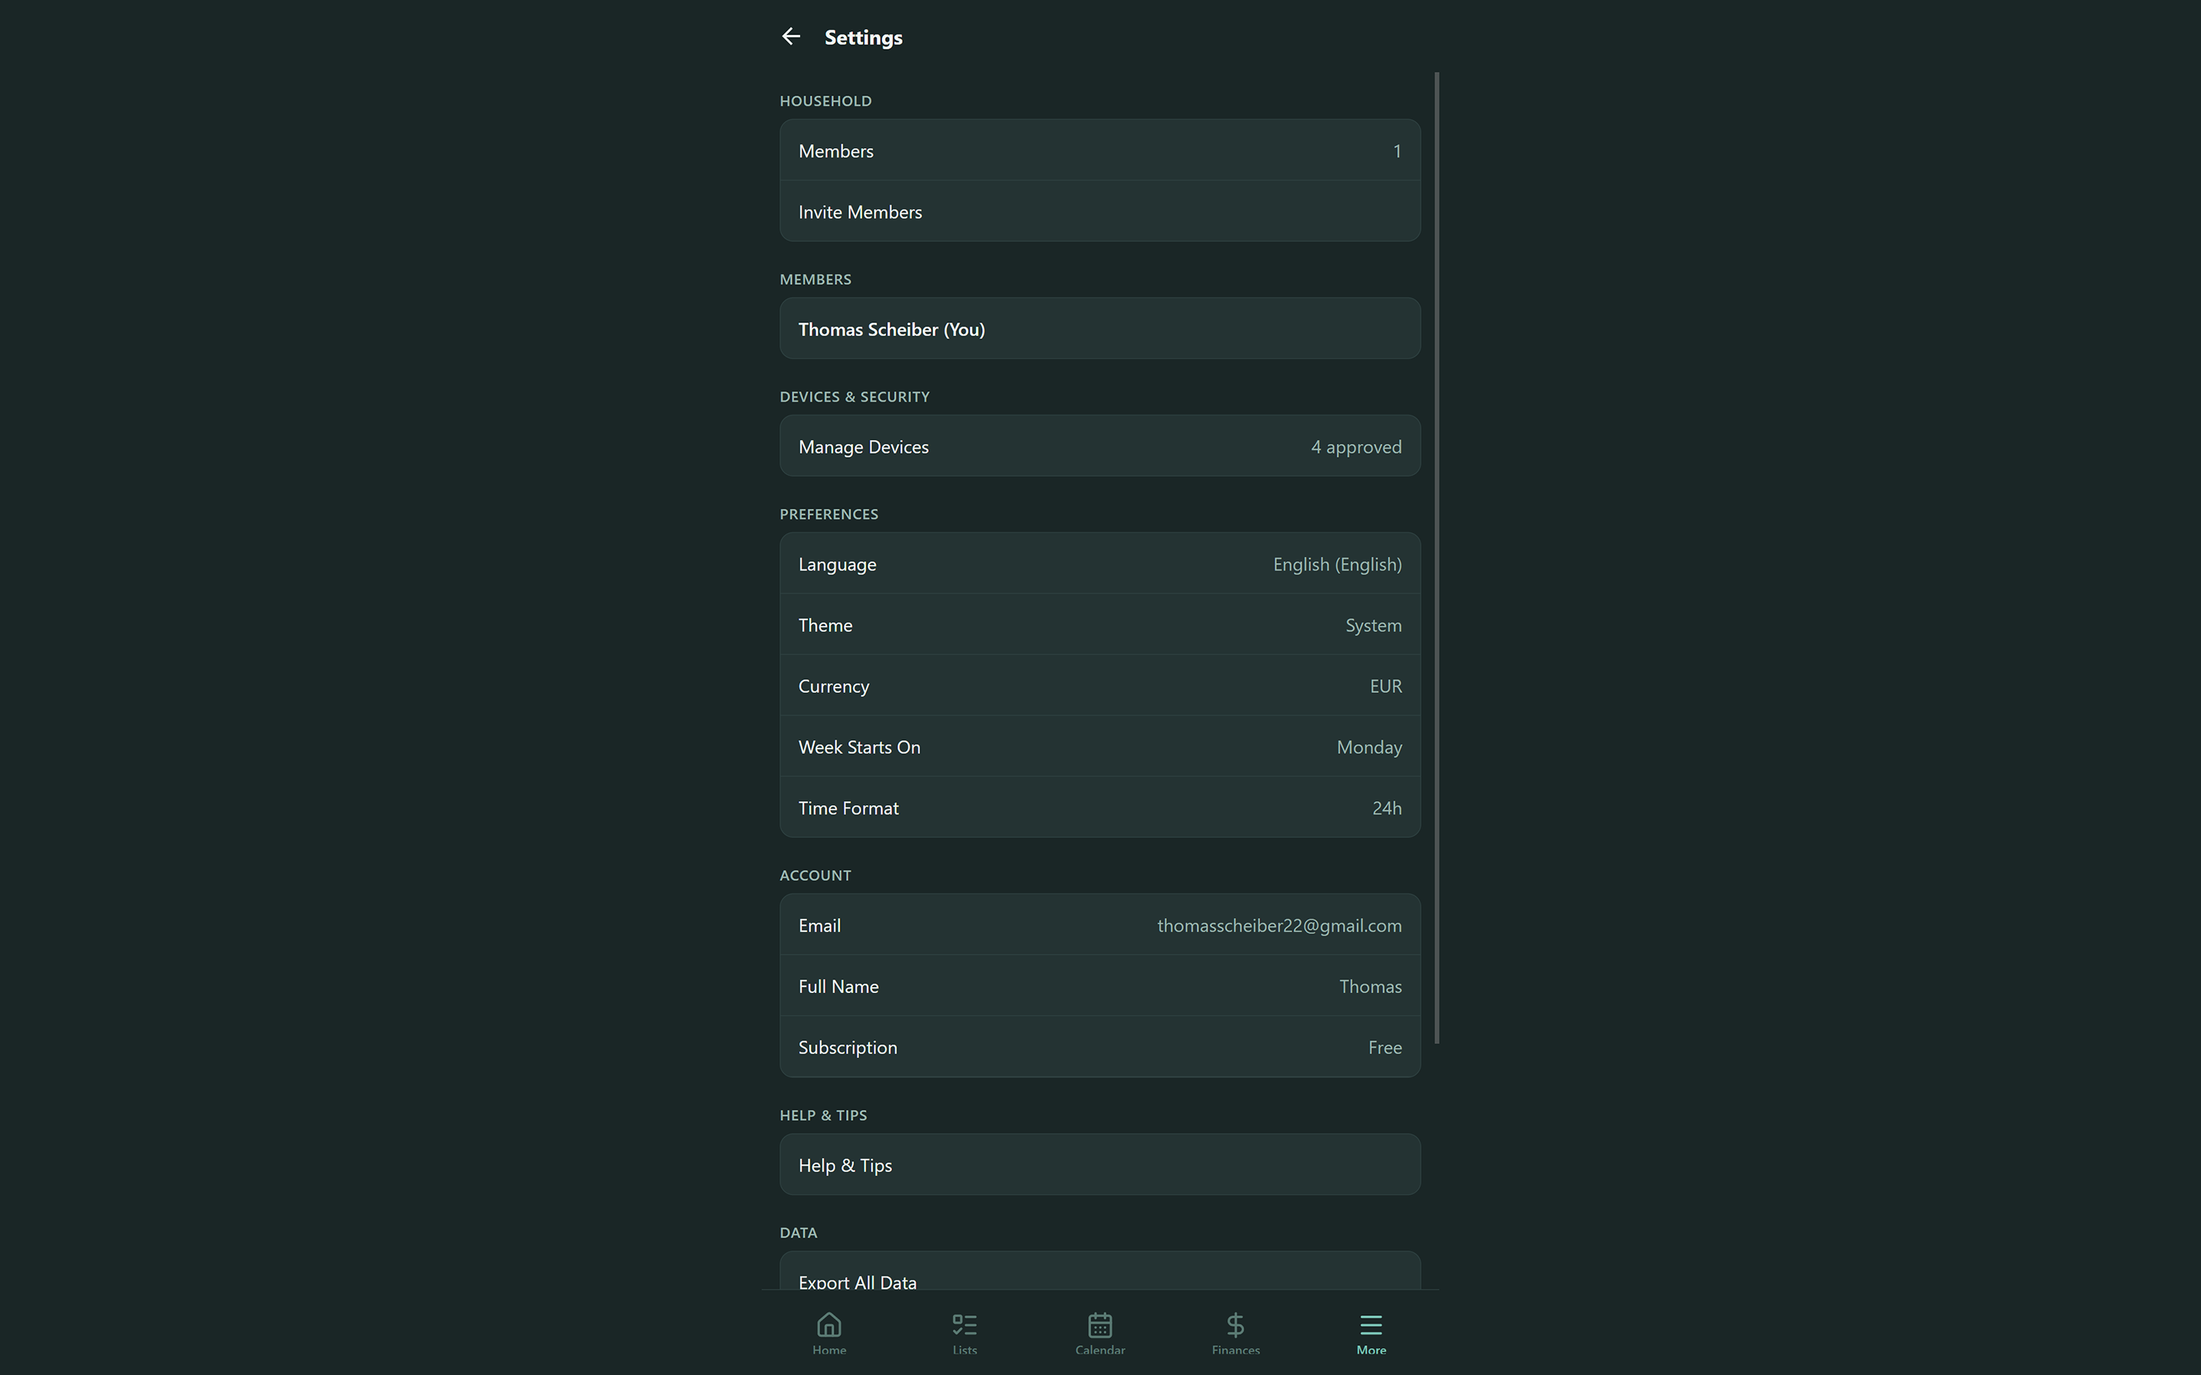Viewport: 2201px width, 1375px height.
Task: Select Thomas Scheiber (You) member
Action: [x=1100, y=328]
